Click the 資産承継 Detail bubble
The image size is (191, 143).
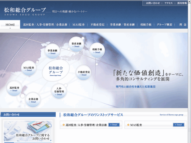[x=76, y=44]
